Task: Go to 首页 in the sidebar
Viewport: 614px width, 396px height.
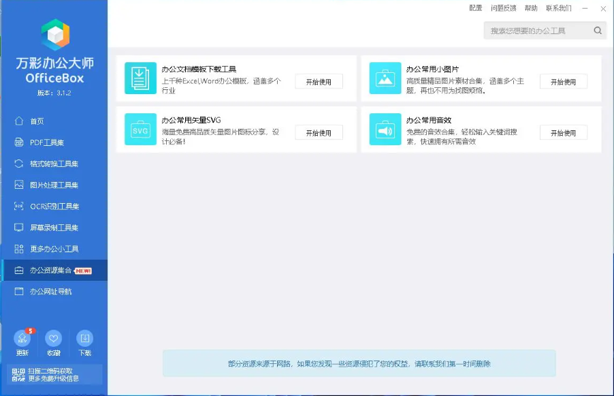Action: point(37,121)
